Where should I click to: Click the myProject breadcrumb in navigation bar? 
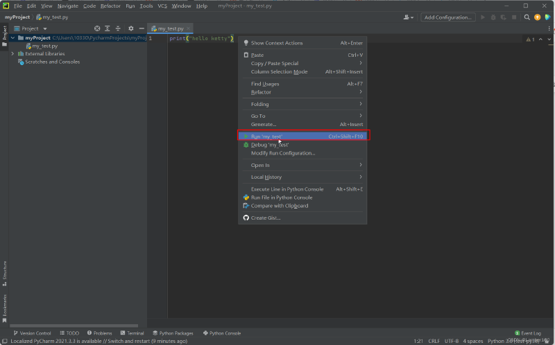pos(17,17)
